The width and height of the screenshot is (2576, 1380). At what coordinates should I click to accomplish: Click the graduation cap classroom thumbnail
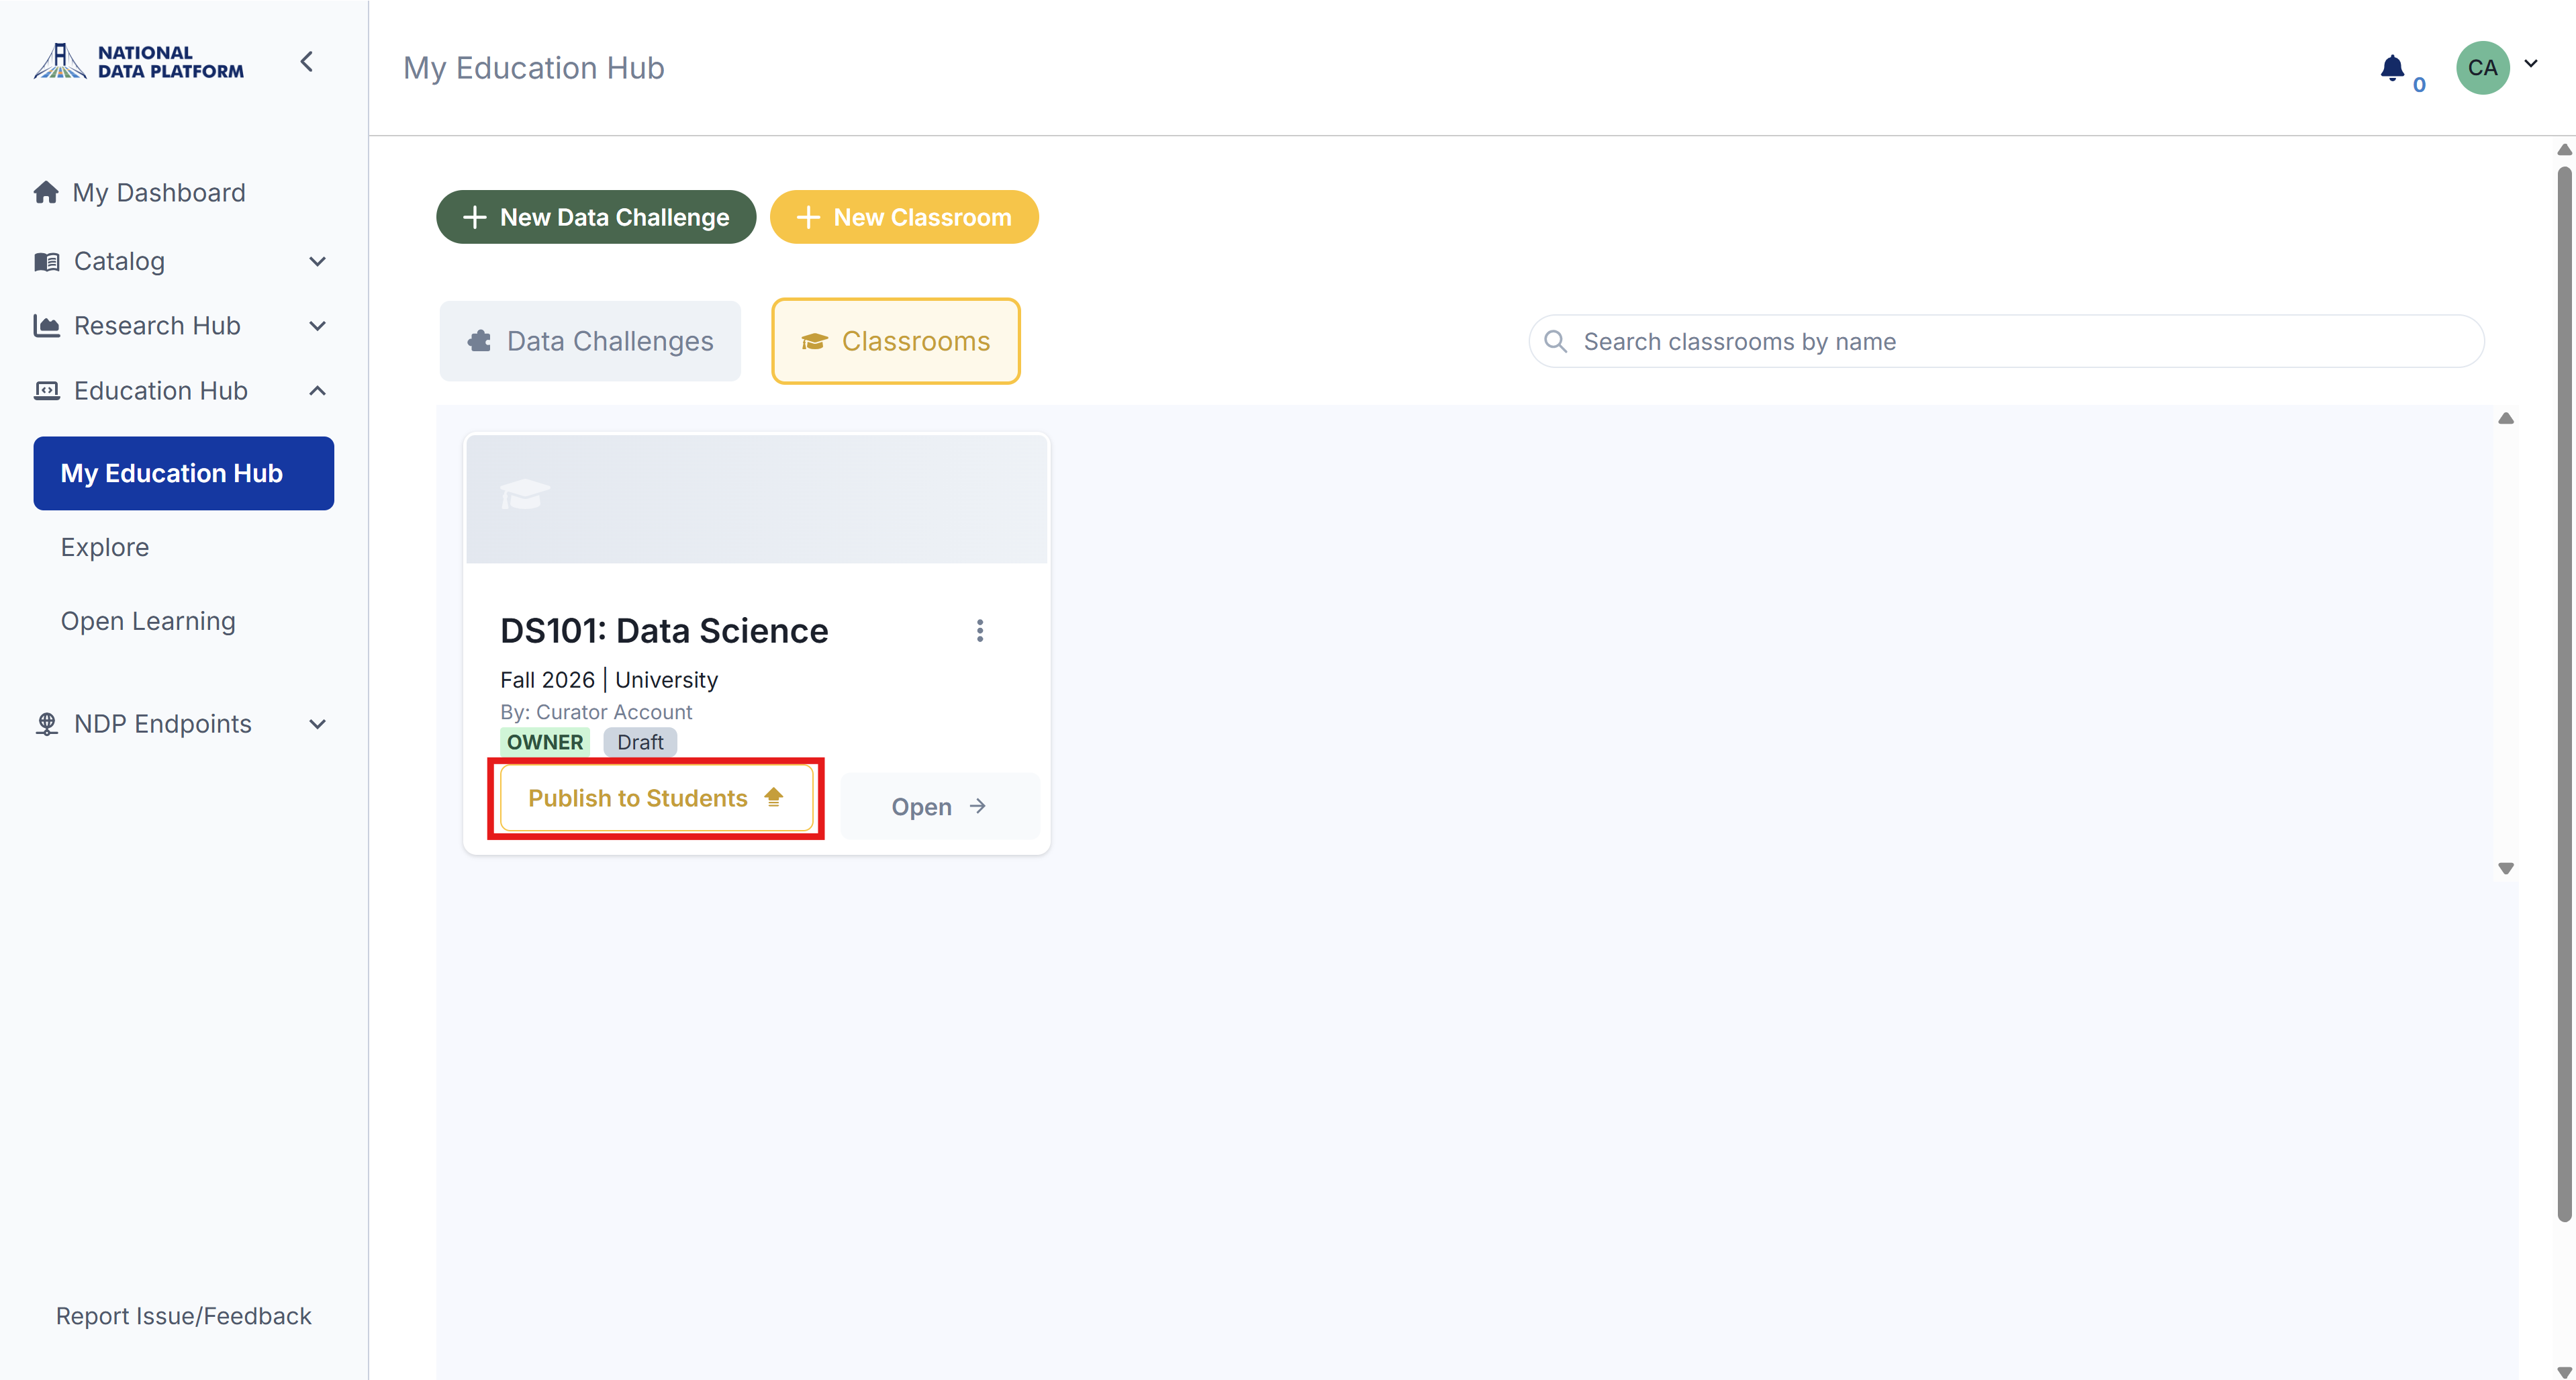(756, 498)
